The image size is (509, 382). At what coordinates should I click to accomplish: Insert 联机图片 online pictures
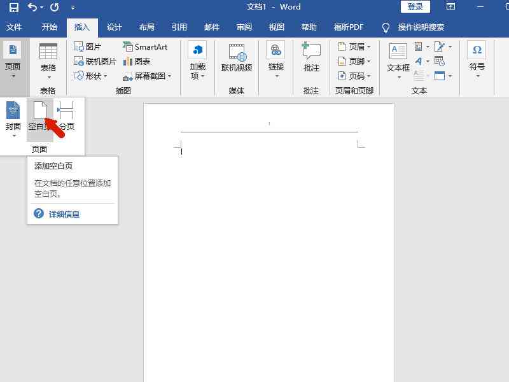95,61
